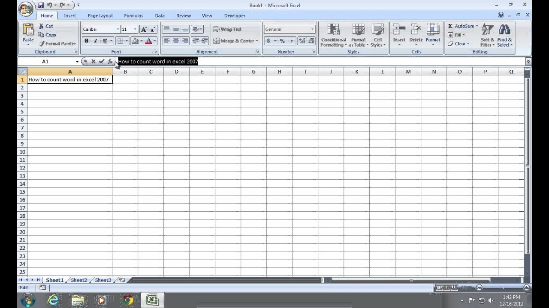Open the font name Calibri dropdown
The height and width of the screenshot is (308, 549).
(118, 30)
